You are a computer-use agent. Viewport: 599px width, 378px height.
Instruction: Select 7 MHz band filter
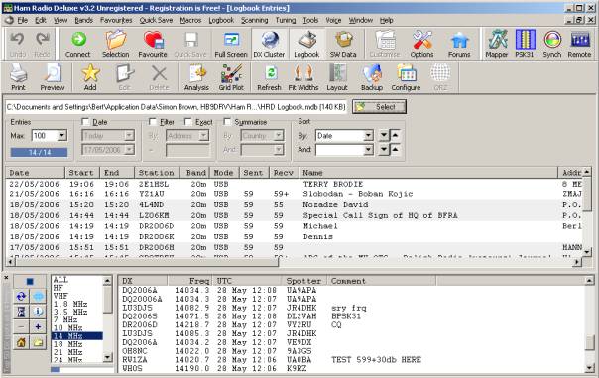click(76, 319)
